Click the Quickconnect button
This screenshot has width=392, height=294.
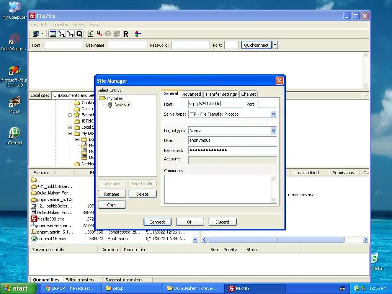256,45
